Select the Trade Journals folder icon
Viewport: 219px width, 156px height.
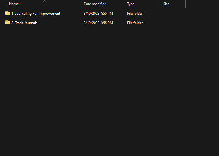pos(8,23)
